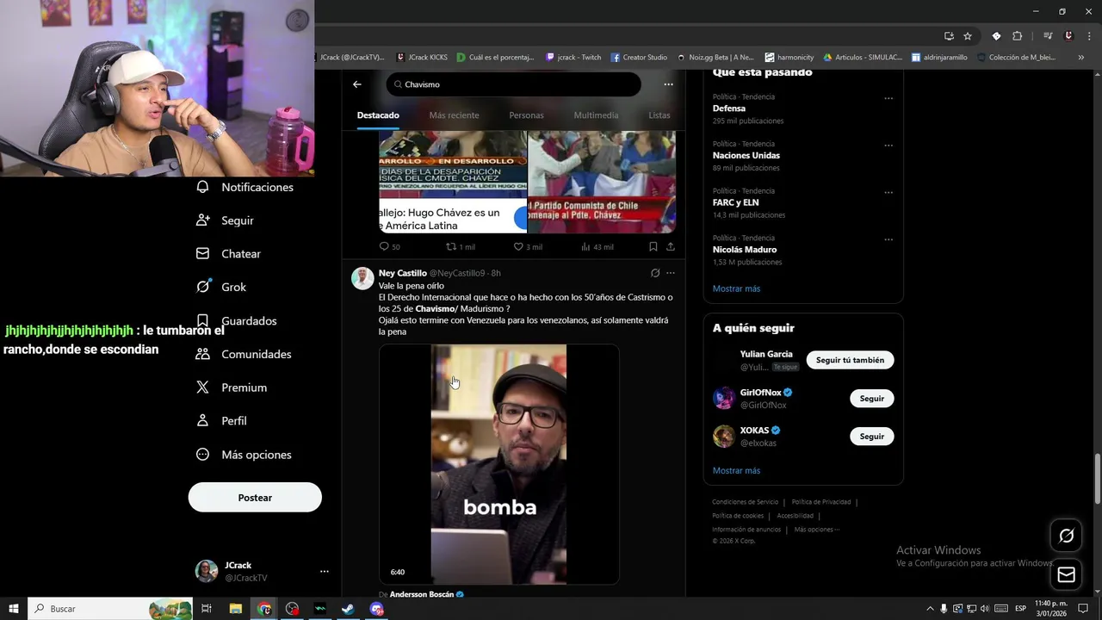Switch to Multimedia tab
This screenshot has height=620, width=1102.
[596, 115]
